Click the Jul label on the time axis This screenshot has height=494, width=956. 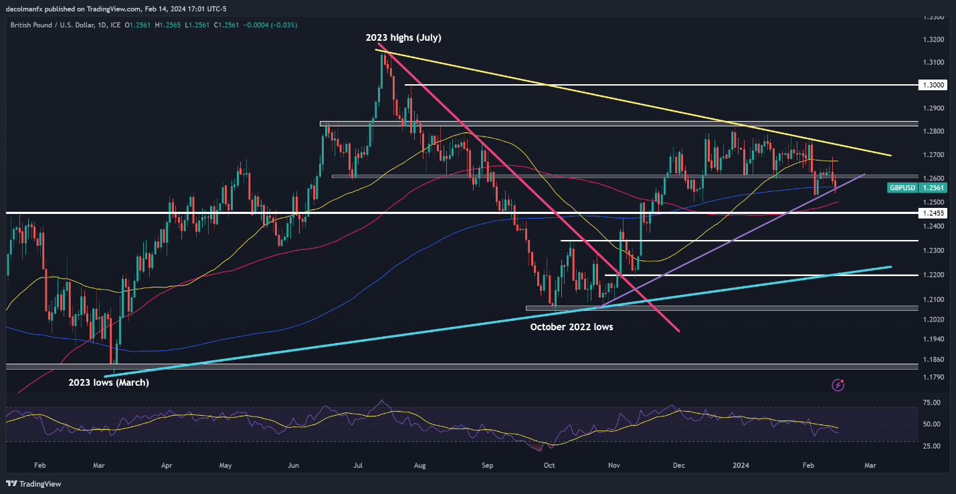[359, 465]
